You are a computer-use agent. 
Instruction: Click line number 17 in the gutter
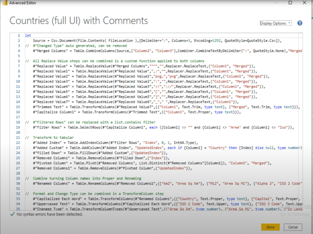click(x=18, y=117)
